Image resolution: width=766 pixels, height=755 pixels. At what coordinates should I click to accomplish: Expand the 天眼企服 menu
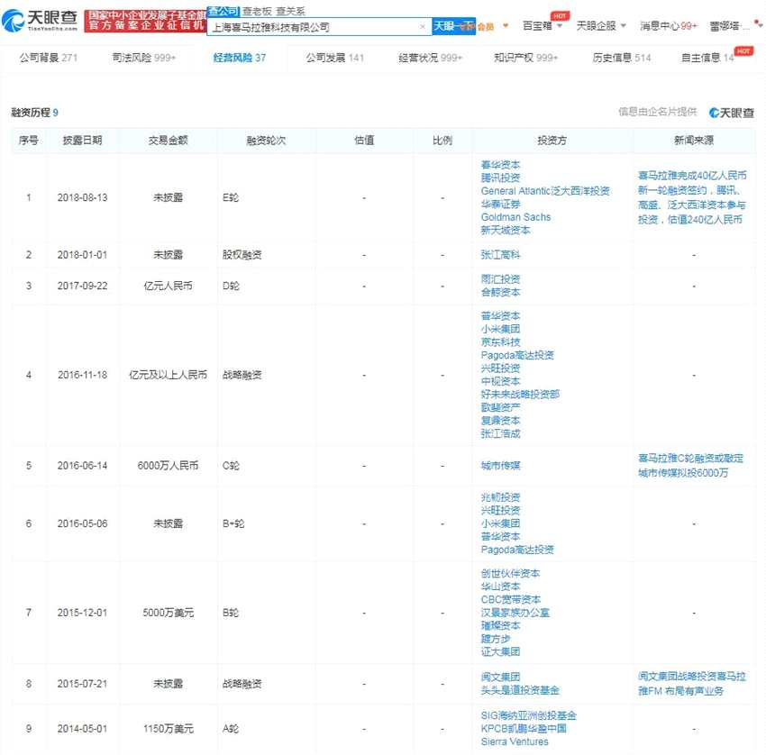point(601,25)
